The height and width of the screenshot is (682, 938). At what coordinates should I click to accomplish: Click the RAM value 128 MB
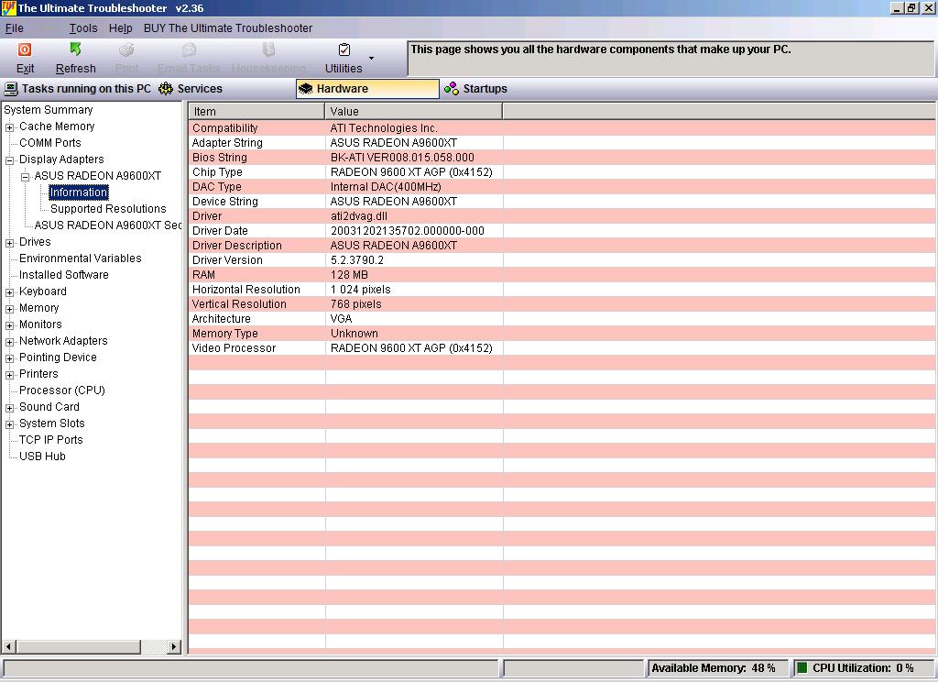349,275
